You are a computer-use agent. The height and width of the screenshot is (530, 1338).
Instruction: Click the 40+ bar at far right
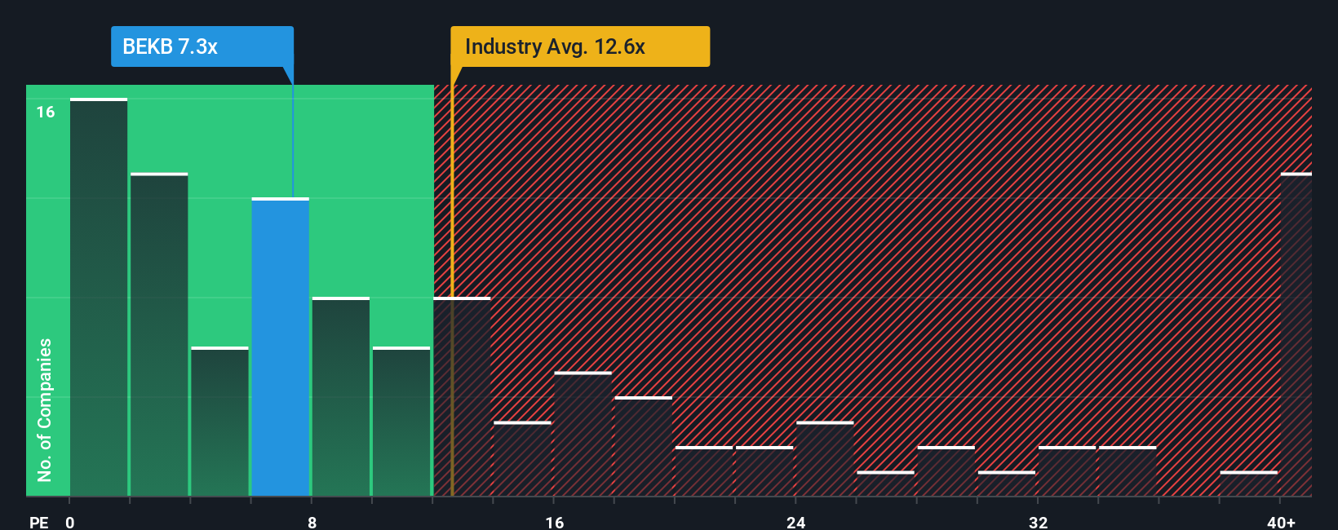point(1296,334)
